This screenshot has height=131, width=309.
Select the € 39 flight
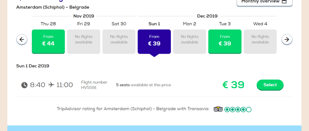tap(270, 85)
